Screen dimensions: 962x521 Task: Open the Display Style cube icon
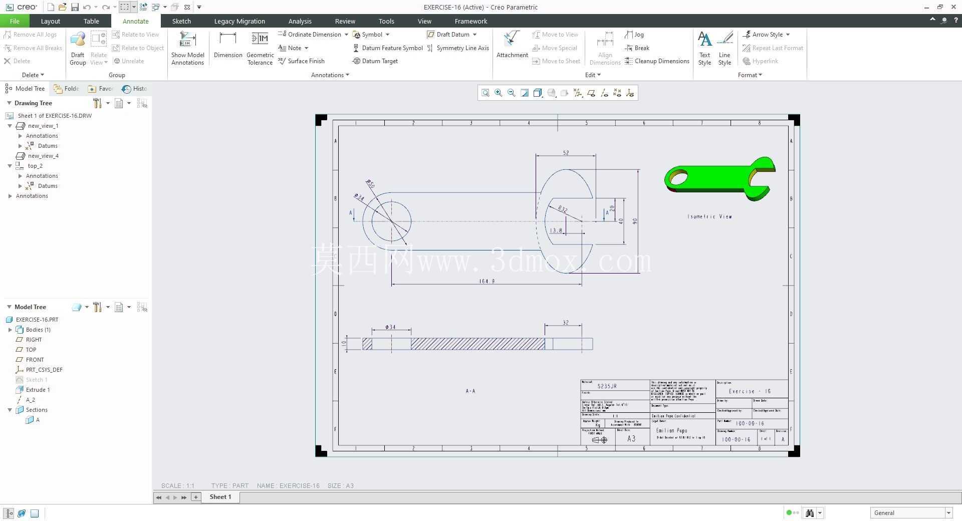538,93
